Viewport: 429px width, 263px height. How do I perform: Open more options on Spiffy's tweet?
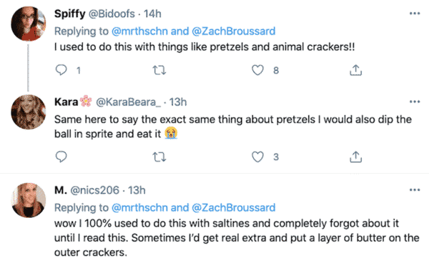[x=415, y=14]
